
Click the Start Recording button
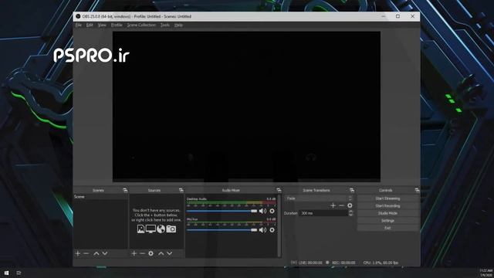pos(387,206)
